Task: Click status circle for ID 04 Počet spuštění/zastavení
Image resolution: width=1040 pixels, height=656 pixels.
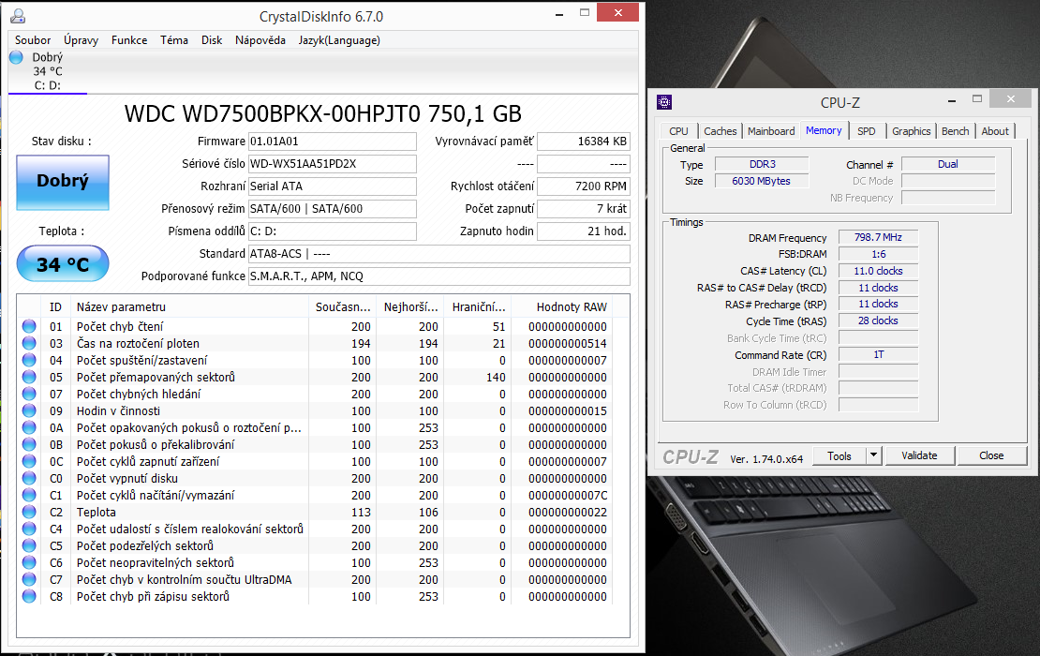Action: click(x=29, y=360)
